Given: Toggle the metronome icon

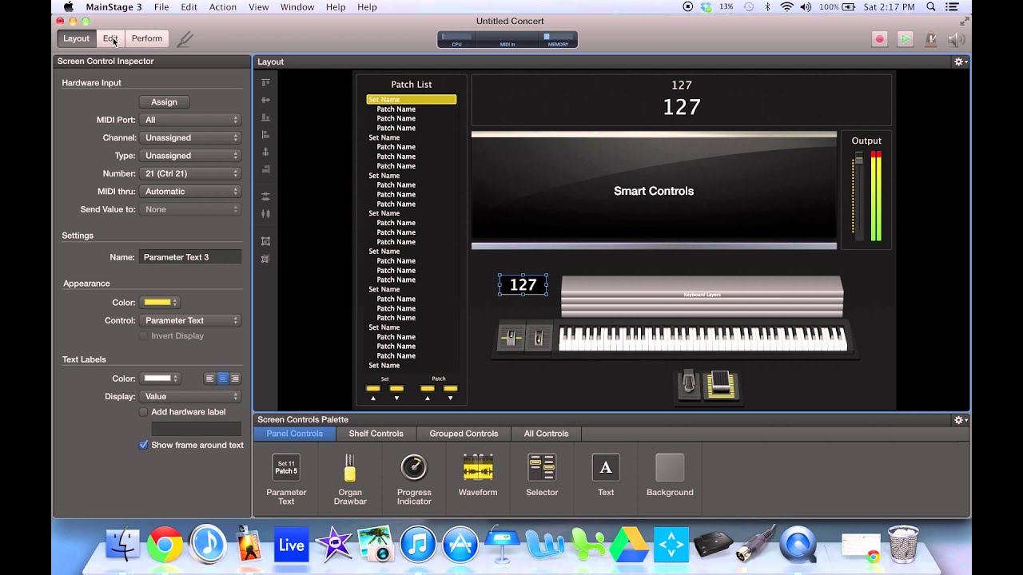Looking at the screenshot, I should pos(930,38).
